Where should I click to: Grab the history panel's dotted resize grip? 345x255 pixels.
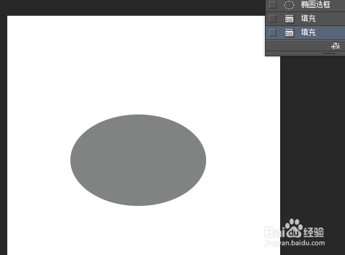point(329,53)
